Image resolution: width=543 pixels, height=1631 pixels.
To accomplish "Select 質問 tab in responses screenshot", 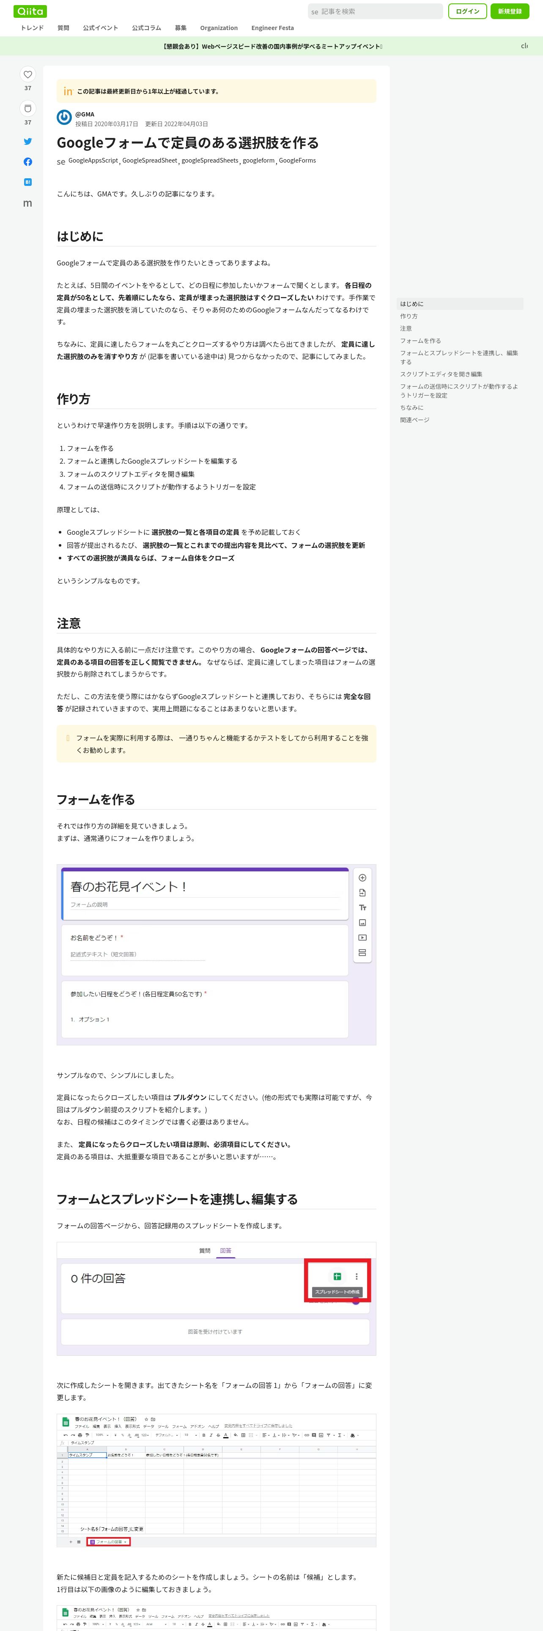I will coord(205,1250).
